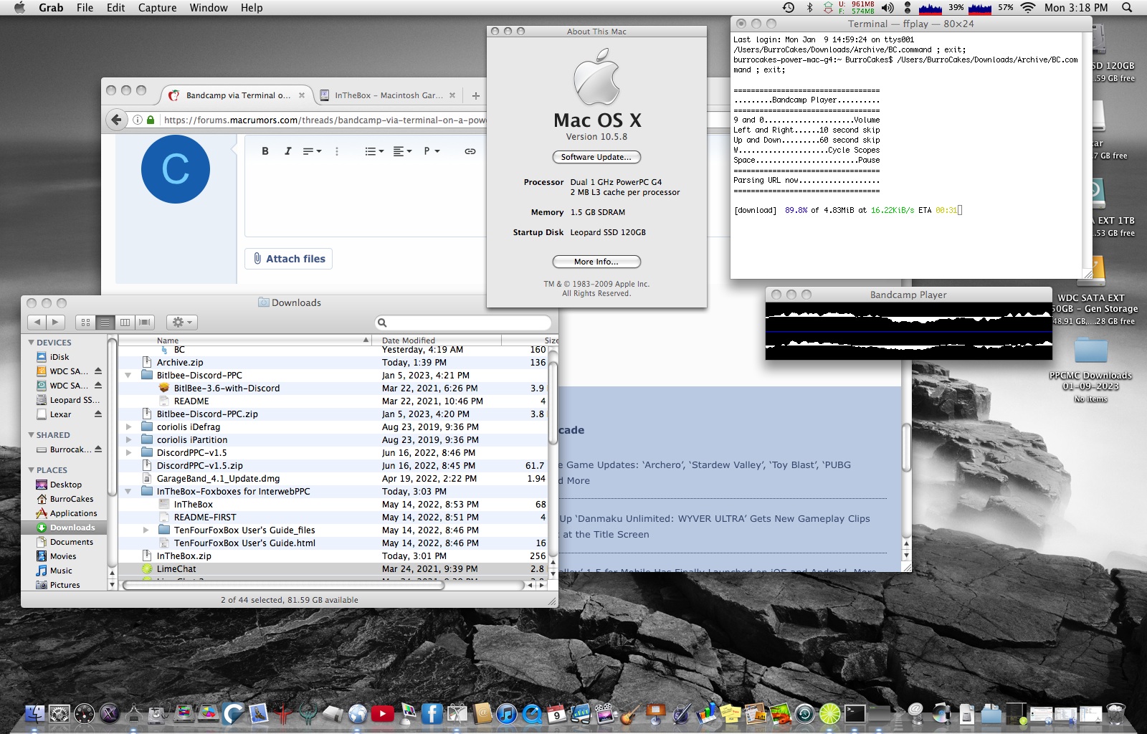Go forward in the Finder window
1147x734 pixels.
pos(55,323)
